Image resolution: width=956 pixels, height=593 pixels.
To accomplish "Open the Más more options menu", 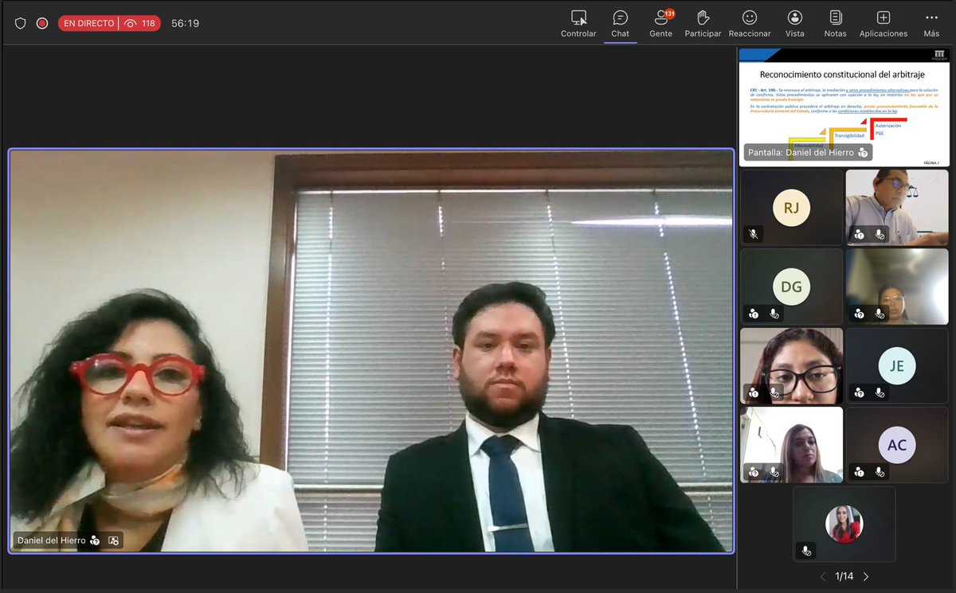I will (x=931, y=23).
